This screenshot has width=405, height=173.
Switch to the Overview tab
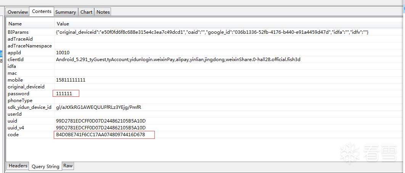[18, 12]
